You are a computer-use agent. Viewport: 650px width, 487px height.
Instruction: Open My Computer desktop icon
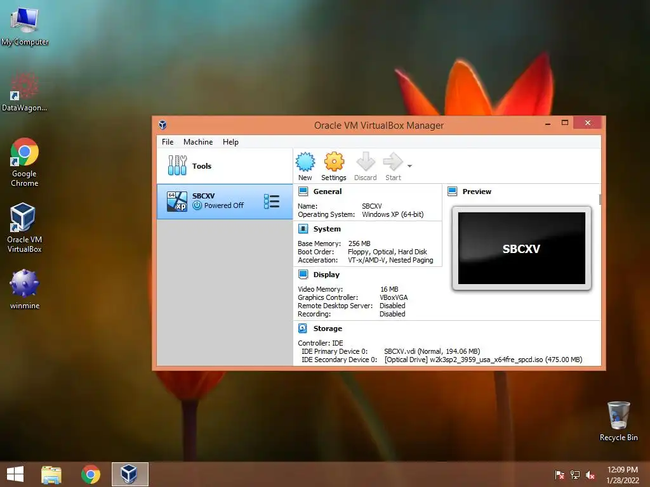tap(25, 25)
